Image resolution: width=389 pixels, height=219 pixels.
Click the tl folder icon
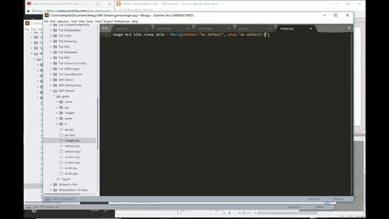click(x=61, y=124)
